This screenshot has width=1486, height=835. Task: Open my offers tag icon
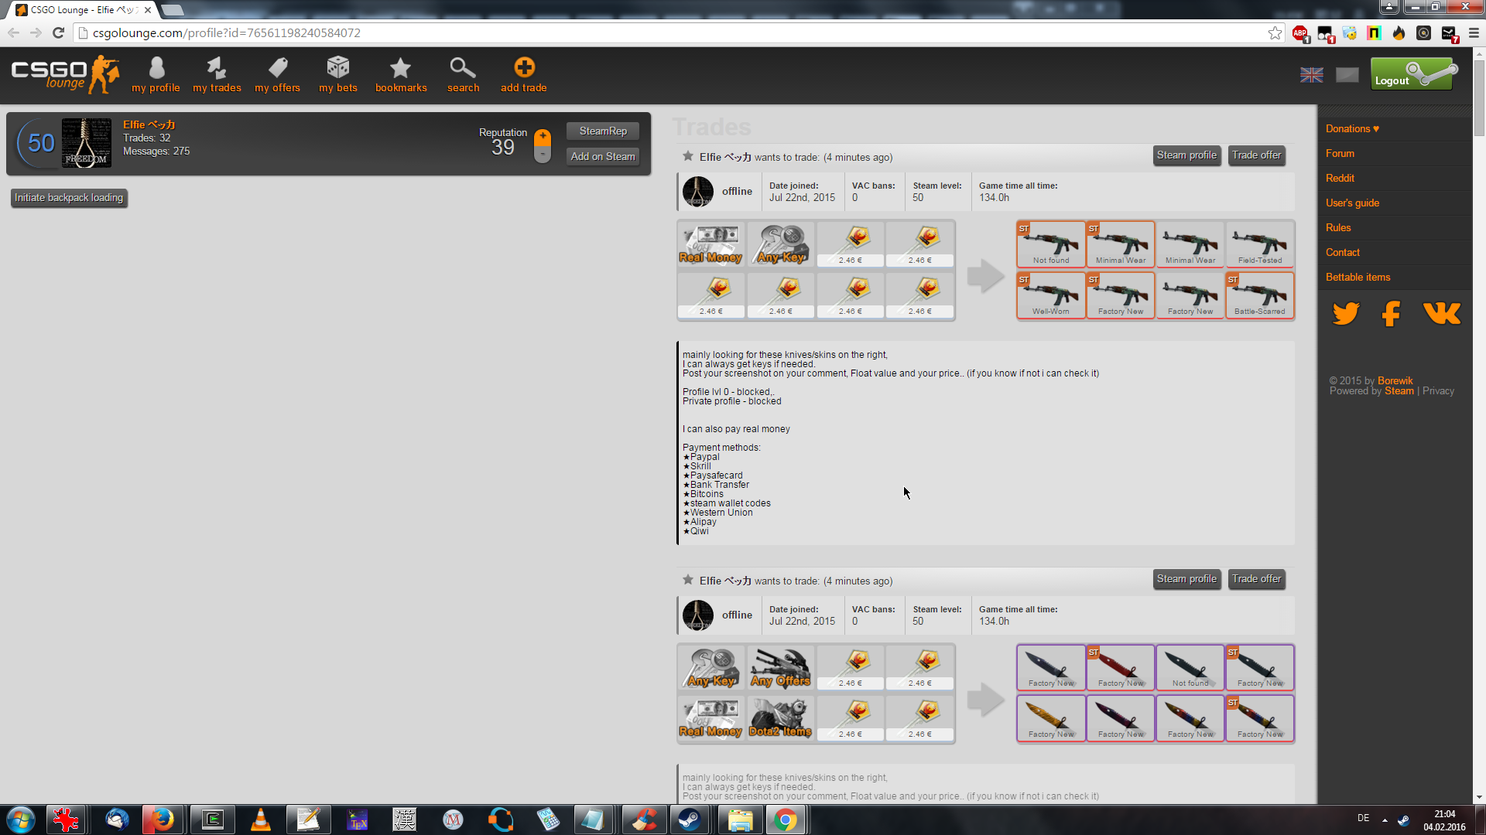[278, 68]
